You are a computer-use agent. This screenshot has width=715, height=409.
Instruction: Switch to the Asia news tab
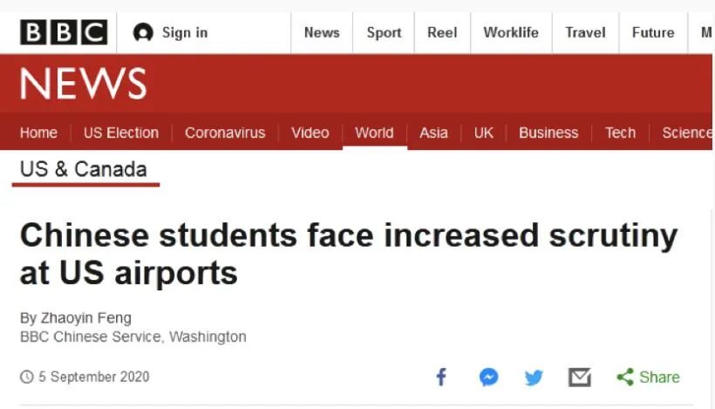(x=433, y=133)
